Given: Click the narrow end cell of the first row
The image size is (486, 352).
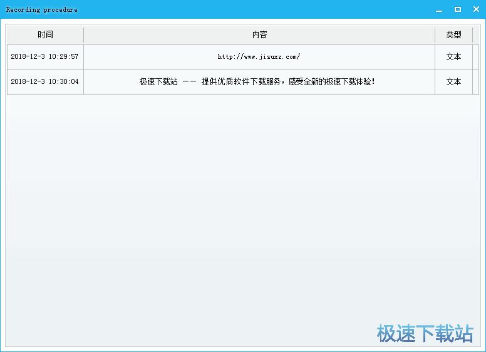Looking at the screenshot, I should pos(476,57).
